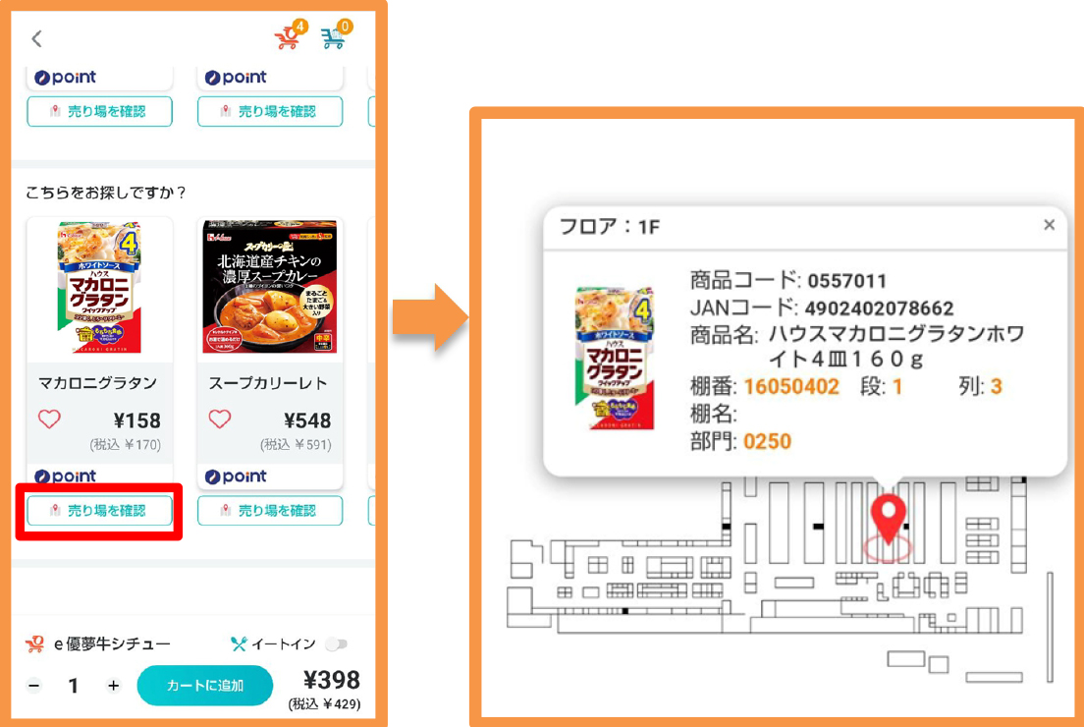The width and height of the screenshot is (1084, 727).
Task: Favorite スープカリーレト with the heart icon
Action: coord(220,419)
